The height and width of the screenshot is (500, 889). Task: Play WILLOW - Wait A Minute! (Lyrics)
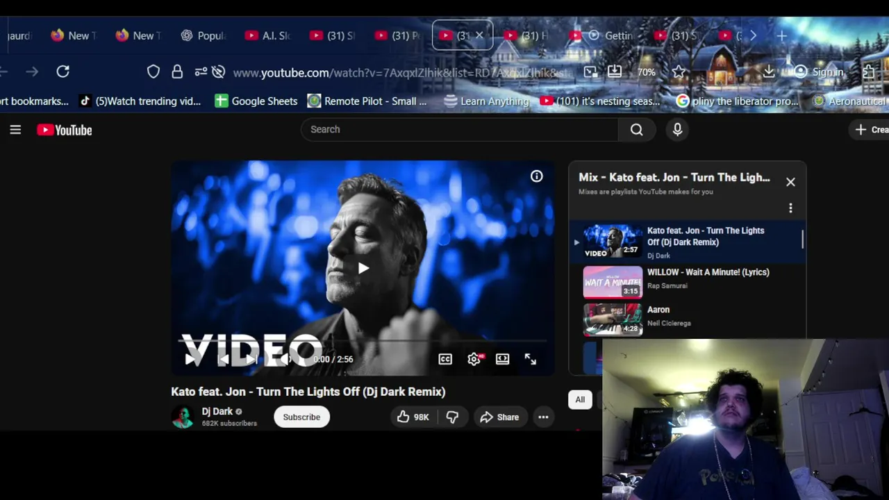(x=708, y=272)
